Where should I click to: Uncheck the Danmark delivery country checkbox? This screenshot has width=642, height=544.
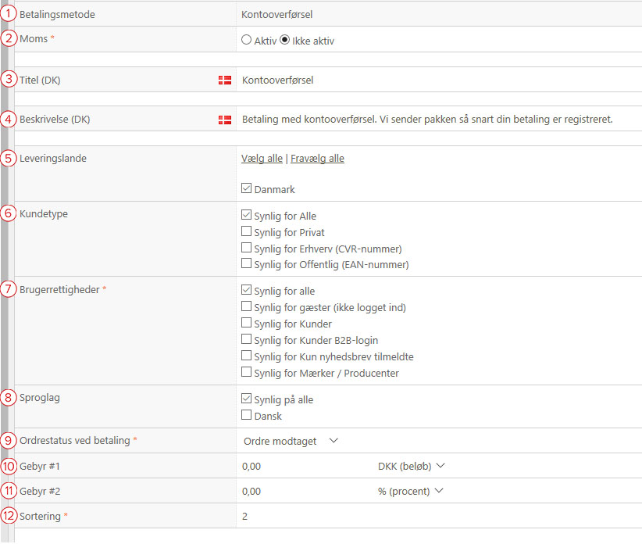pos(246,188)
